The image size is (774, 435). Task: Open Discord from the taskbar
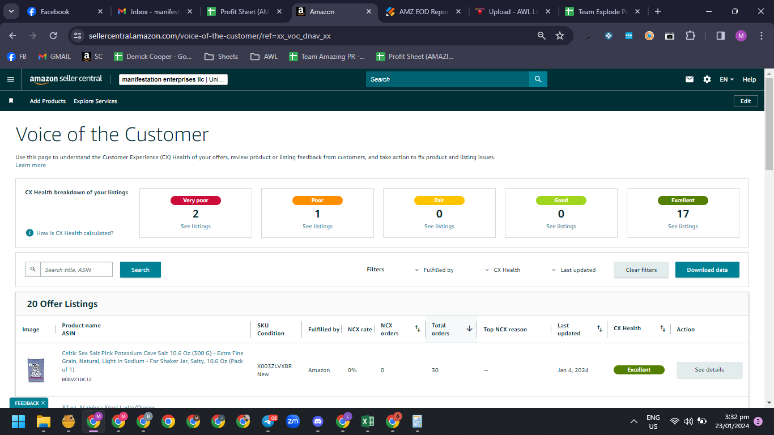point(318,421)
